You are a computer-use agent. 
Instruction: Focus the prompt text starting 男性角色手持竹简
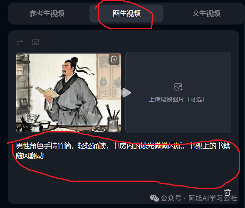[123, 151]
